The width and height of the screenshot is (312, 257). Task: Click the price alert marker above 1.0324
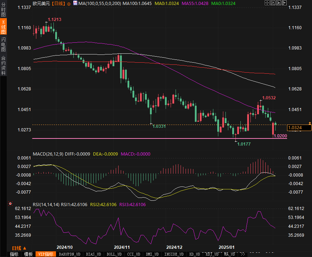[310, 123]
